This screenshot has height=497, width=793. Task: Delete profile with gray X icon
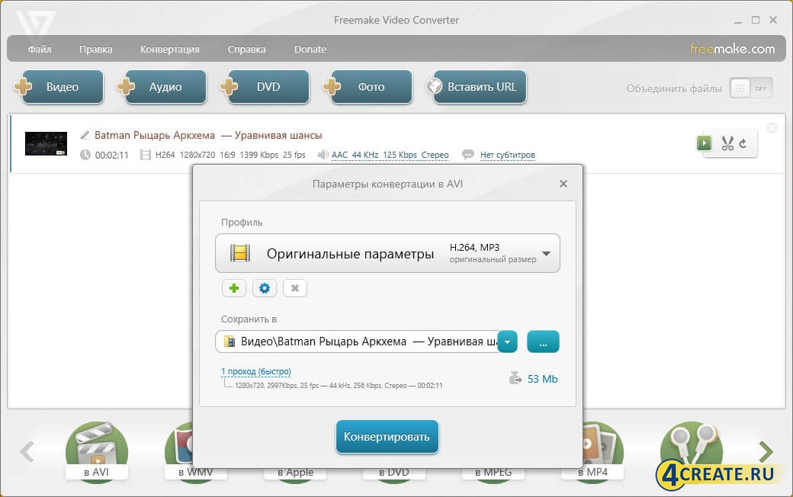pyautogui.click(x=295, y=288)
